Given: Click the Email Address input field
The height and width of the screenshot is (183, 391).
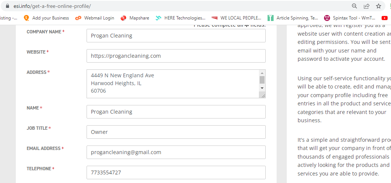Looking at the screenshot, I should (x=176, y=152).
